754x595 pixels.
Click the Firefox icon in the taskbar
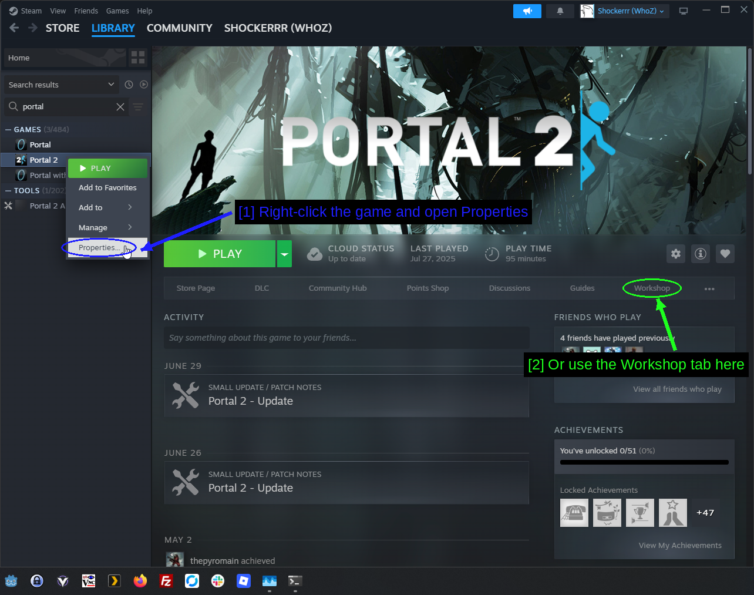point(140,581)
